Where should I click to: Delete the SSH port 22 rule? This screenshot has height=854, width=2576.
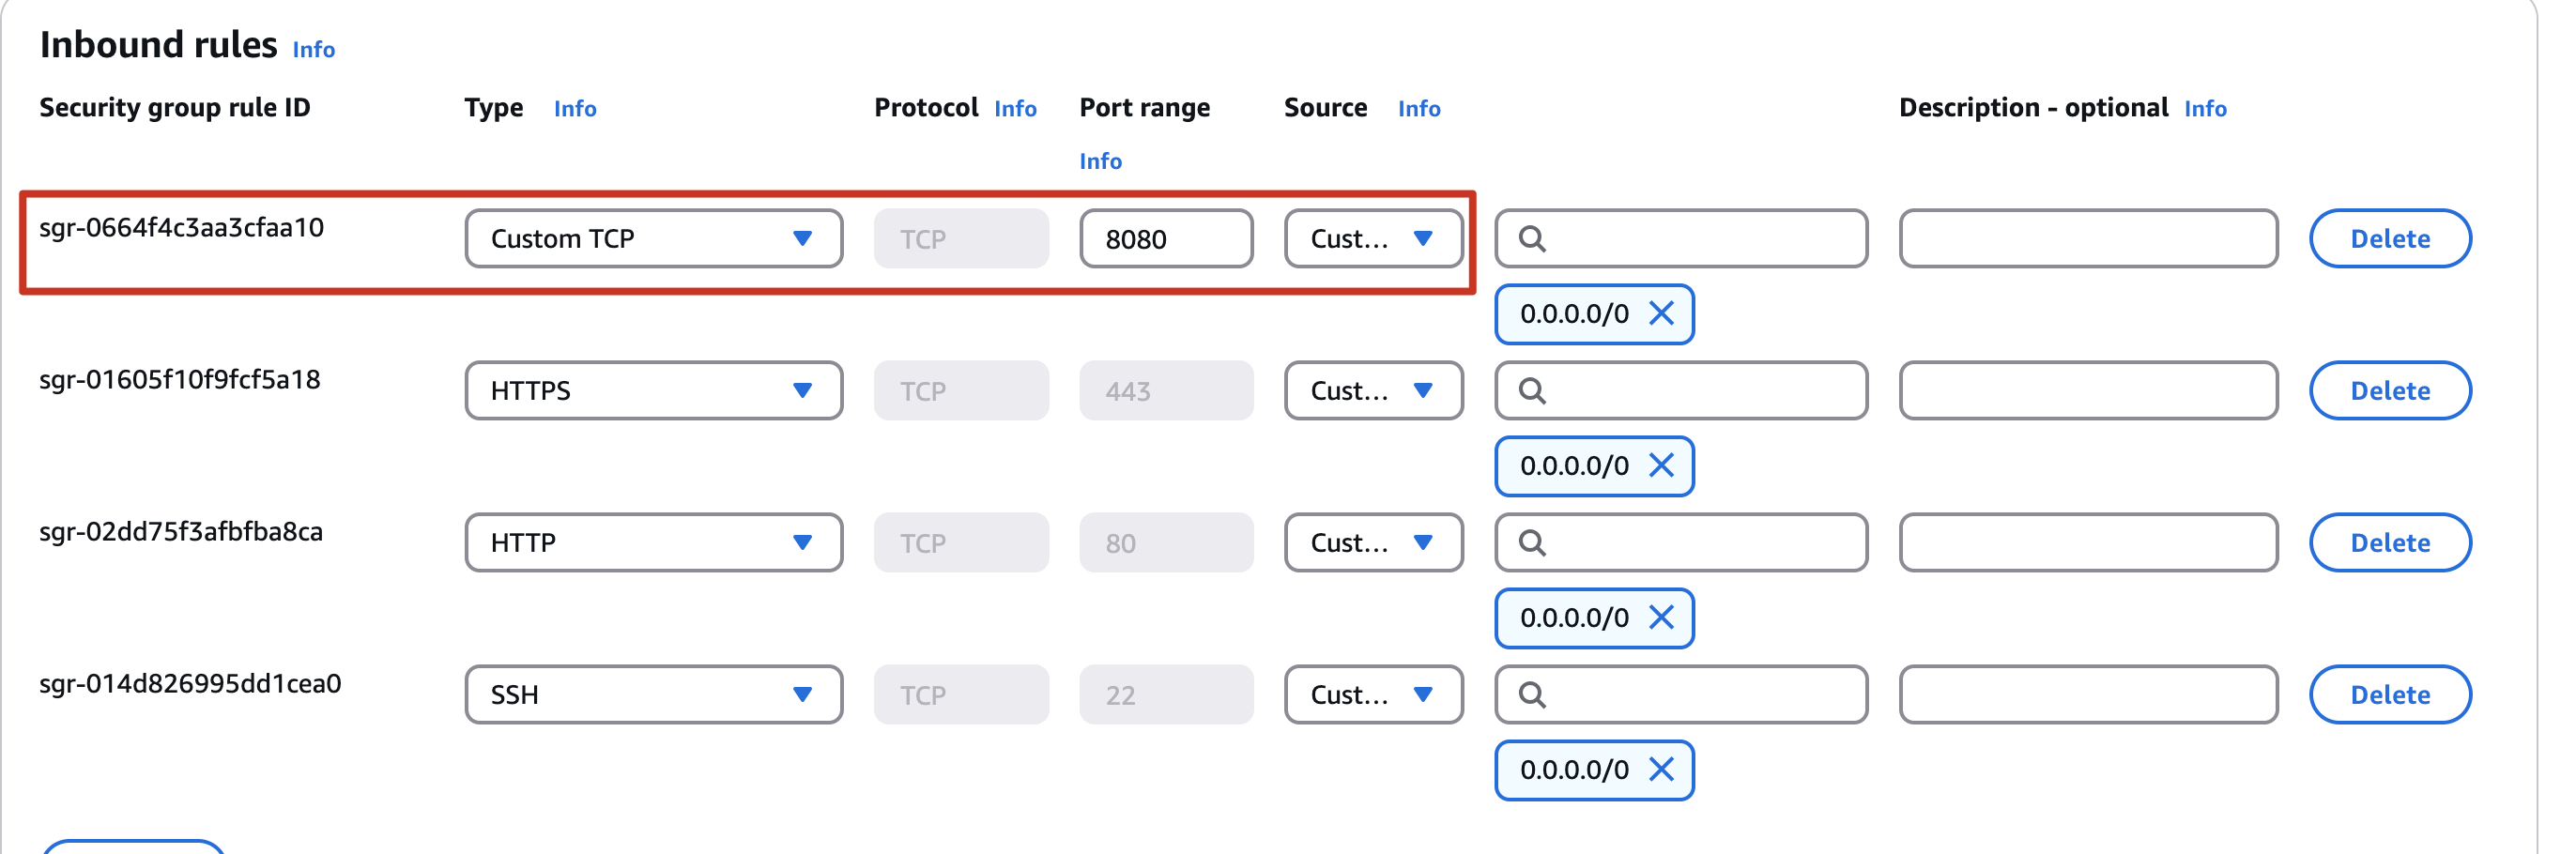[x=2389, y=695]
